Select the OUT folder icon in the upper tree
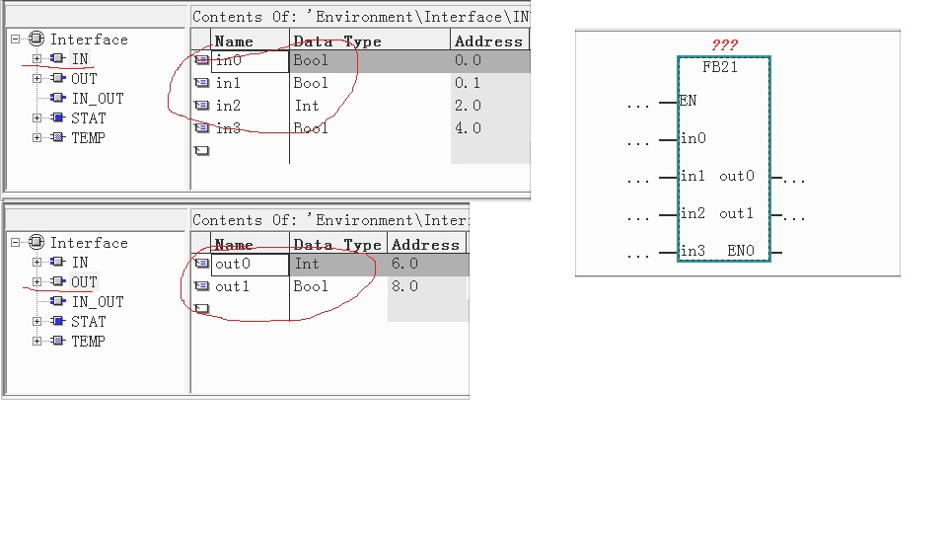The image size is (947, 543). click(58, 78)
